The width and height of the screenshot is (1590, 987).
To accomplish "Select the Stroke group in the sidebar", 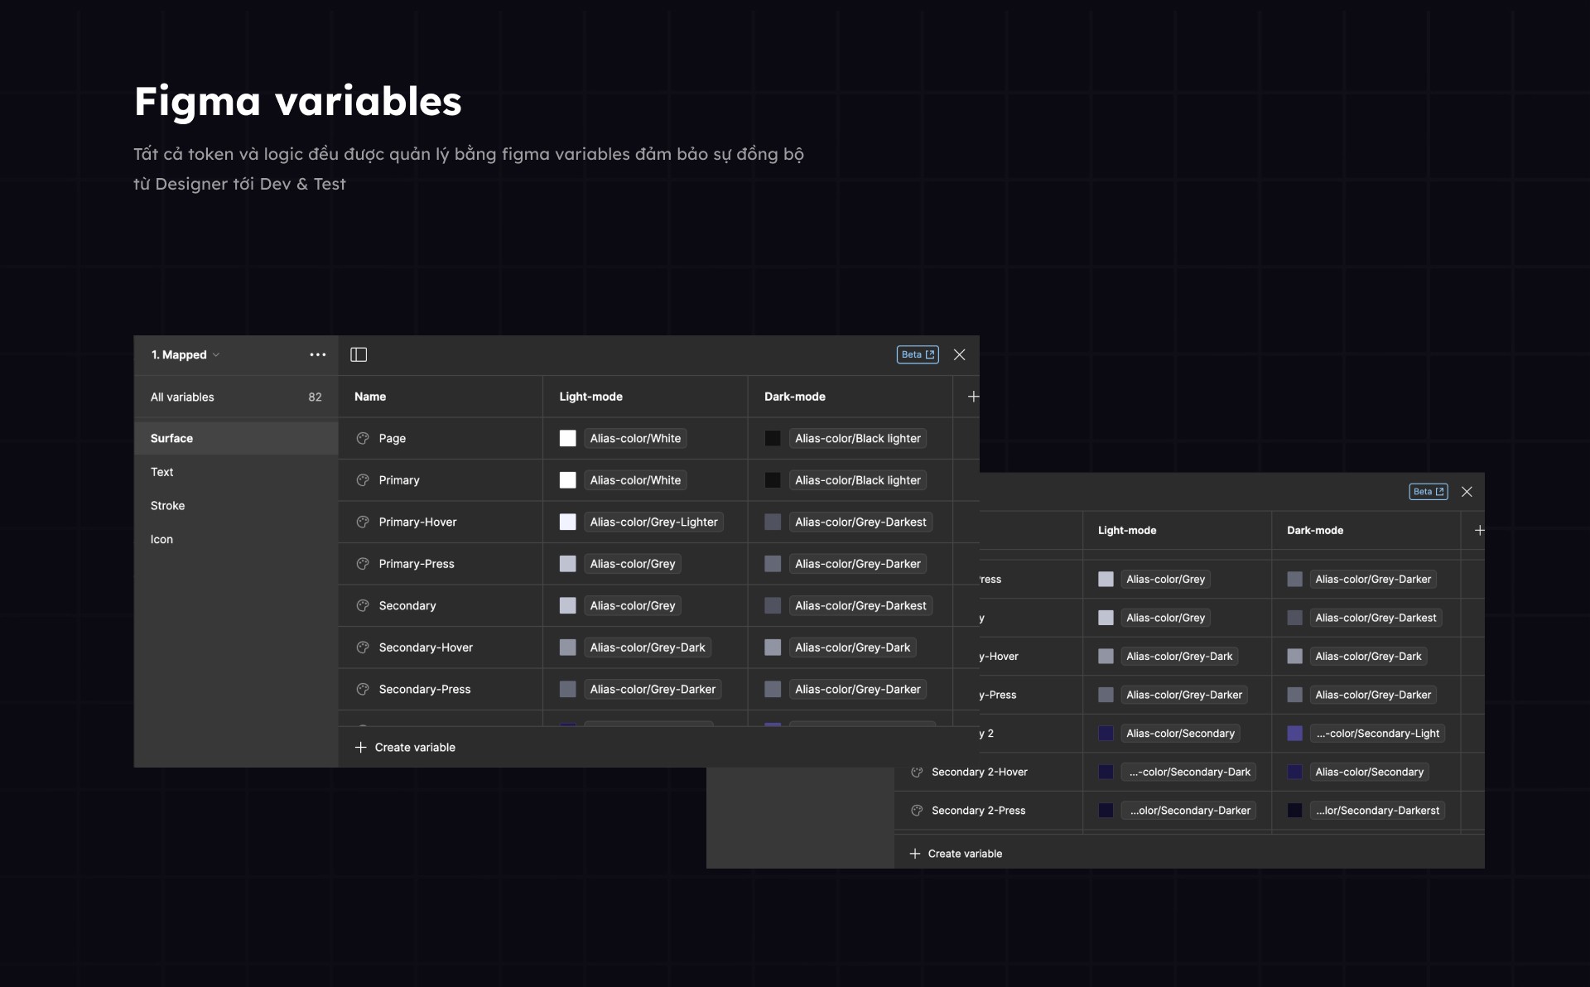I will coord(236,506).
